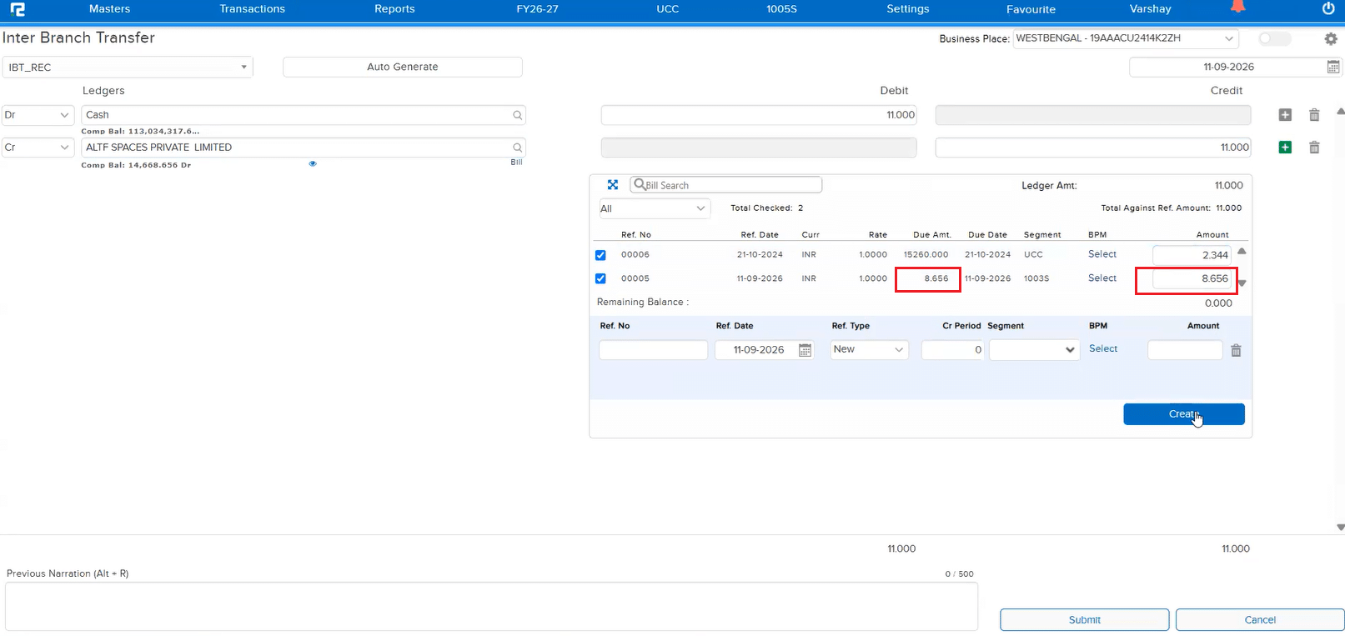1345x636 pixels.
Task: Click the Varshay user menu
Action: click(1150, 9)
